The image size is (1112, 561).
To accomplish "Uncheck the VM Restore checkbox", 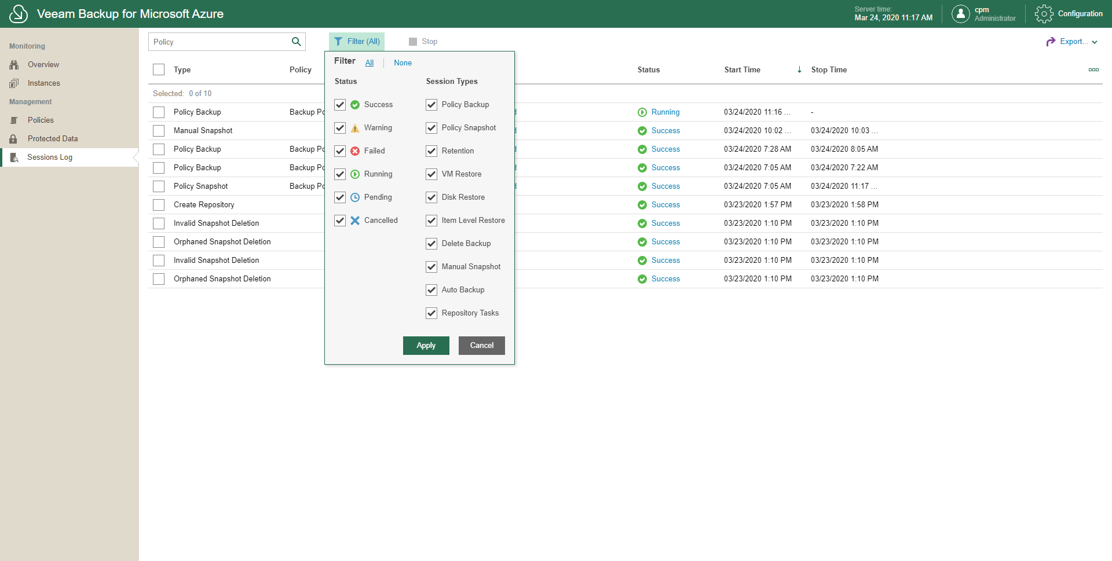I will [431, 174].
